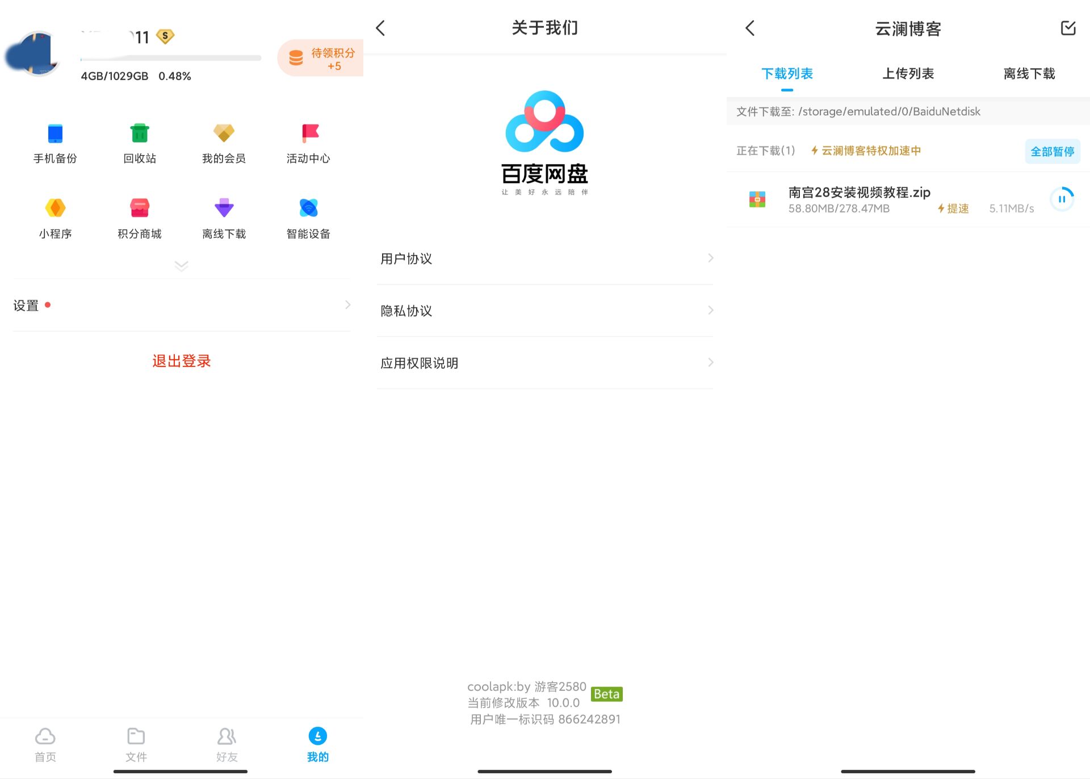Open 隐私协议 privacy policy details
Screen dimensions: 1090x779
coord(544,311)
